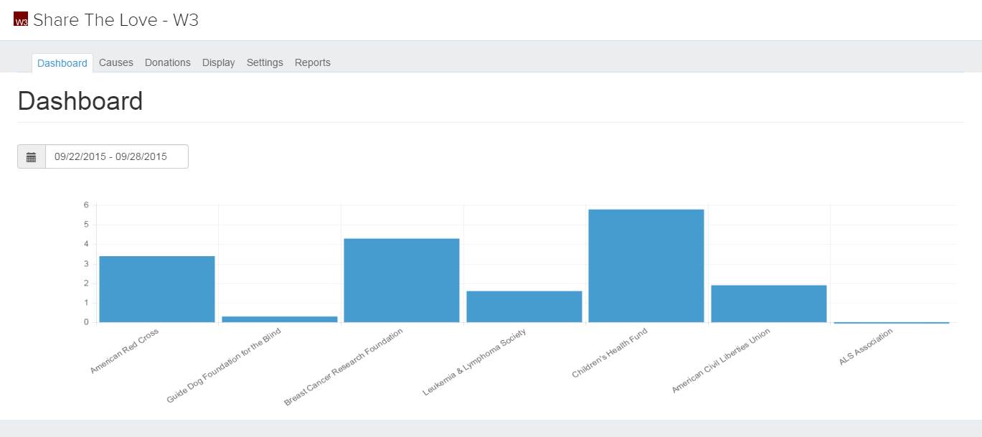
Task: Select the Guide Dog Foundation bar
Action: point(280,319)
